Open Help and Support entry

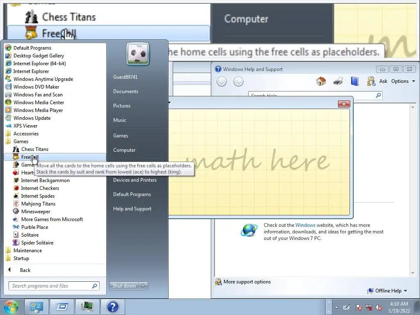coord(132,209)
